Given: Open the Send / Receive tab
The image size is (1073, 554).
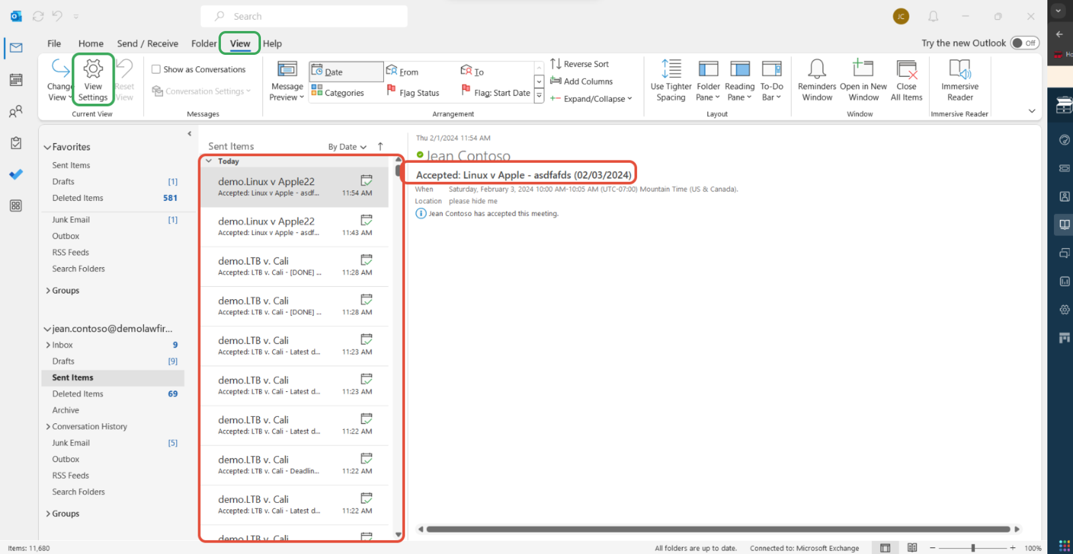Looking at the screenshot, I should click(147, 44).
